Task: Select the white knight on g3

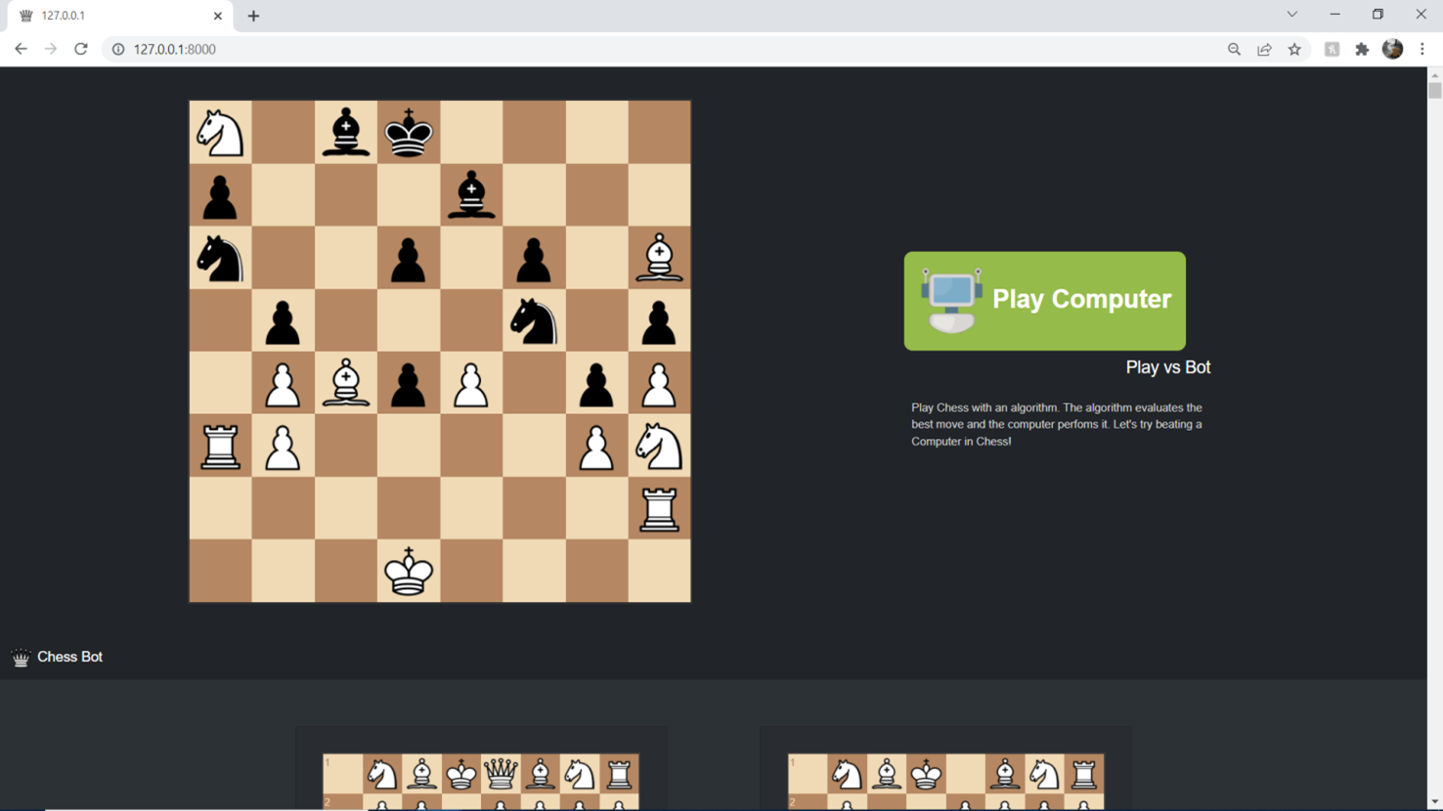Action: 659,446
